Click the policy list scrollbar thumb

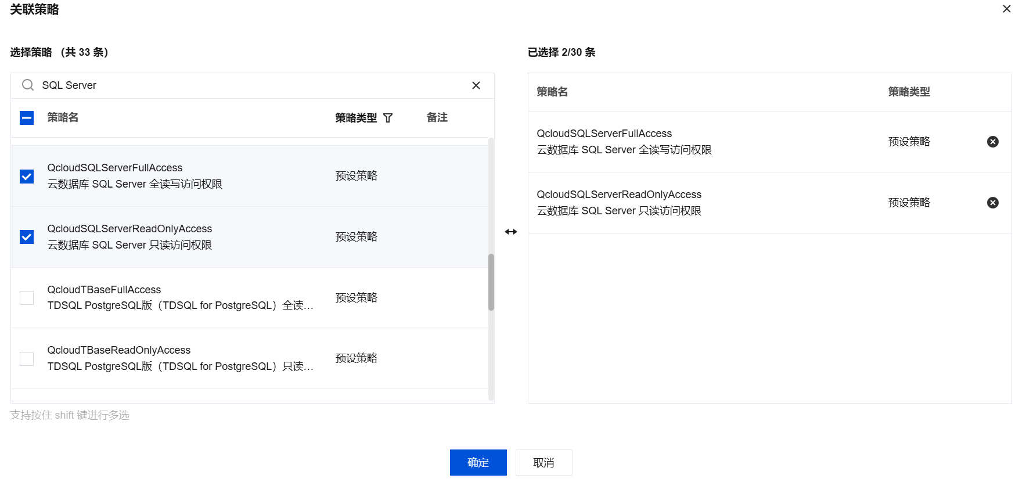[491, 282]
